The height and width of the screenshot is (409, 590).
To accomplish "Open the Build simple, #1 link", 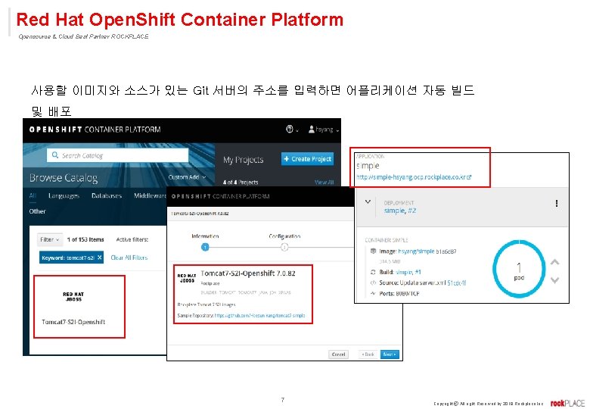I will coord(408,272).
